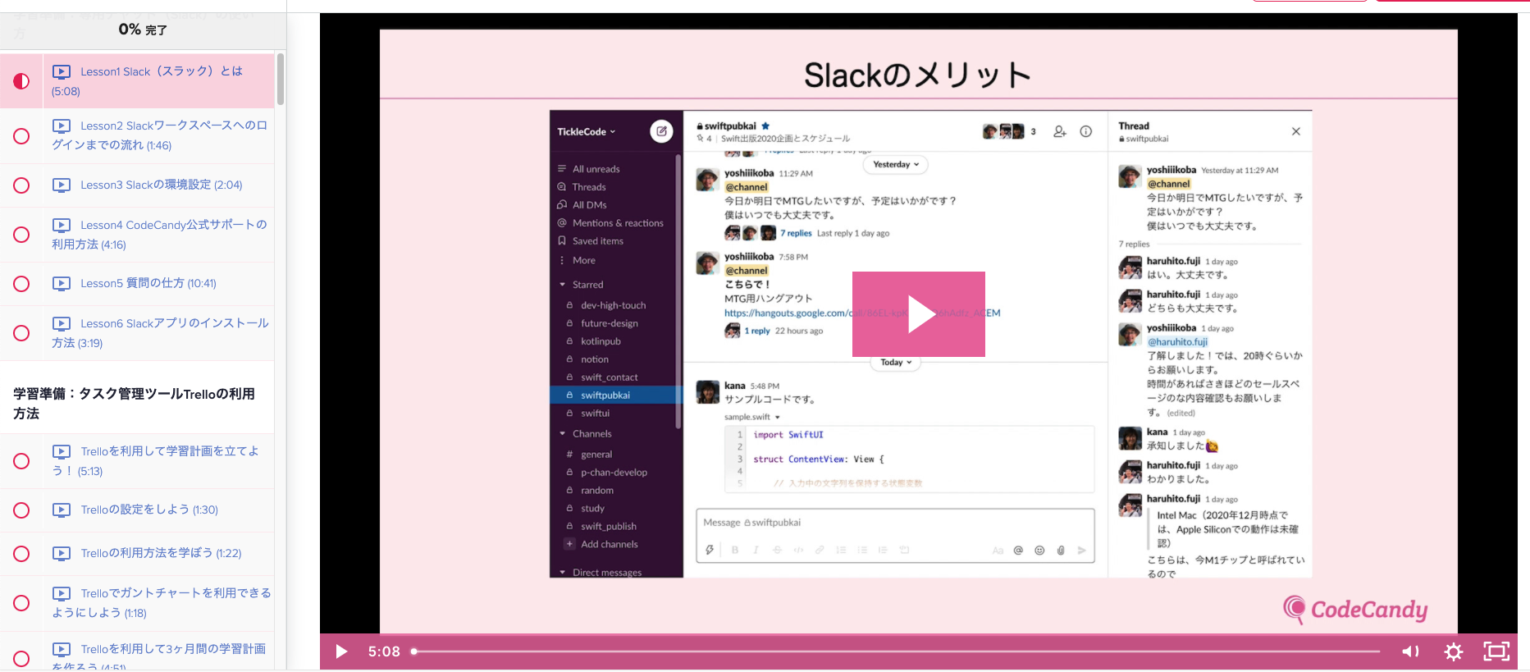Click the half-filled progress circle for Lesson1
The image size is (1530, 672).
(x=21, y=81)
